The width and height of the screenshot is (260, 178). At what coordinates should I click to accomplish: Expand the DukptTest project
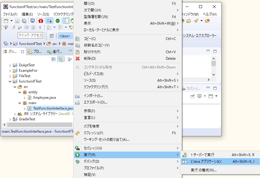point(10,65)
